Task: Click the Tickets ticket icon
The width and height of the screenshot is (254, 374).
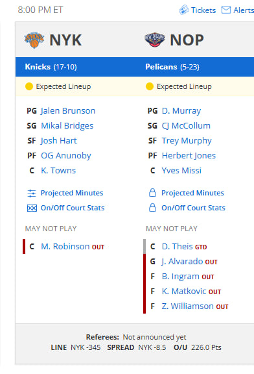Action: point(184,10)
